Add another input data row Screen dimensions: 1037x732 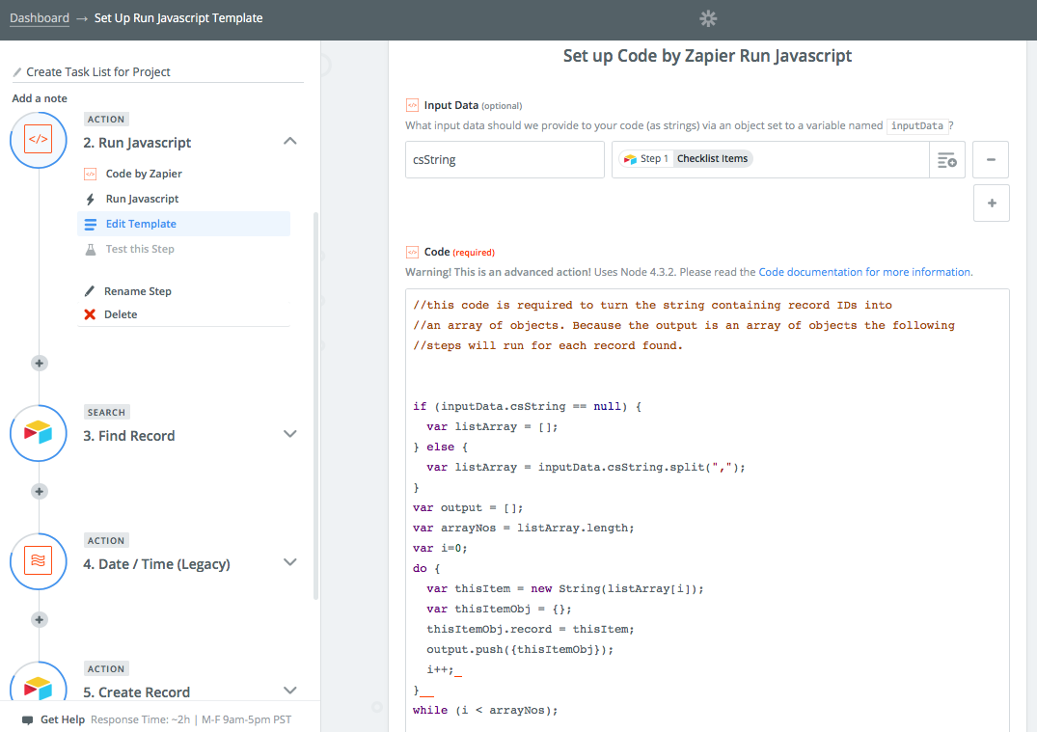coord(992,203)
